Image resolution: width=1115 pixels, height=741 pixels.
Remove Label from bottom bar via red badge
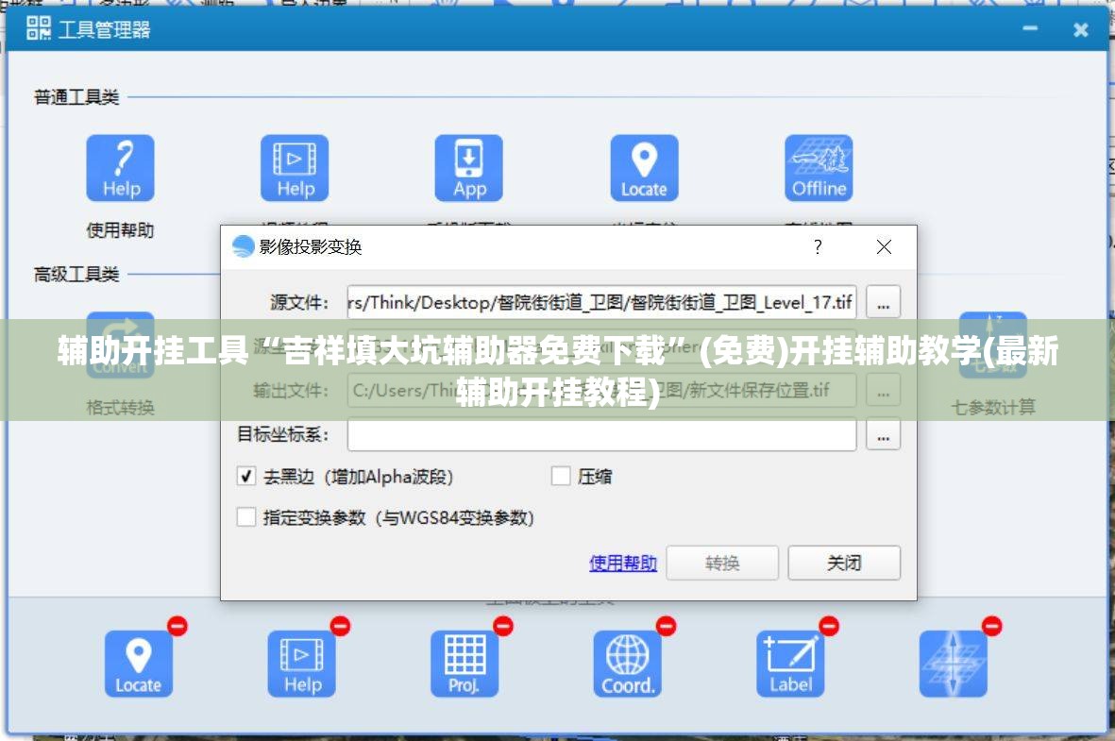[828, 626]
